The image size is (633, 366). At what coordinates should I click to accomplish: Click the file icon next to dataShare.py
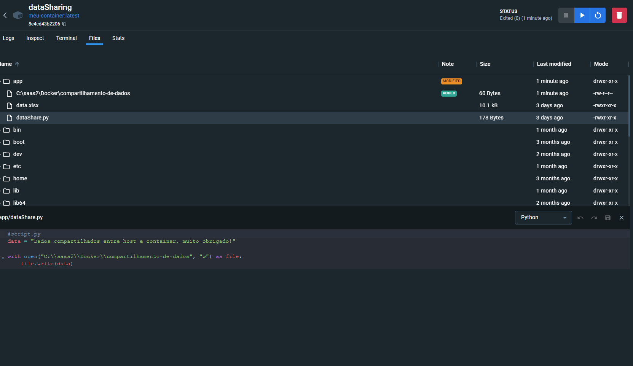point(10,118)
